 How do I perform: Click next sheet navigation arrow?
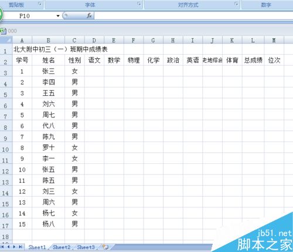tap(14, 247)
